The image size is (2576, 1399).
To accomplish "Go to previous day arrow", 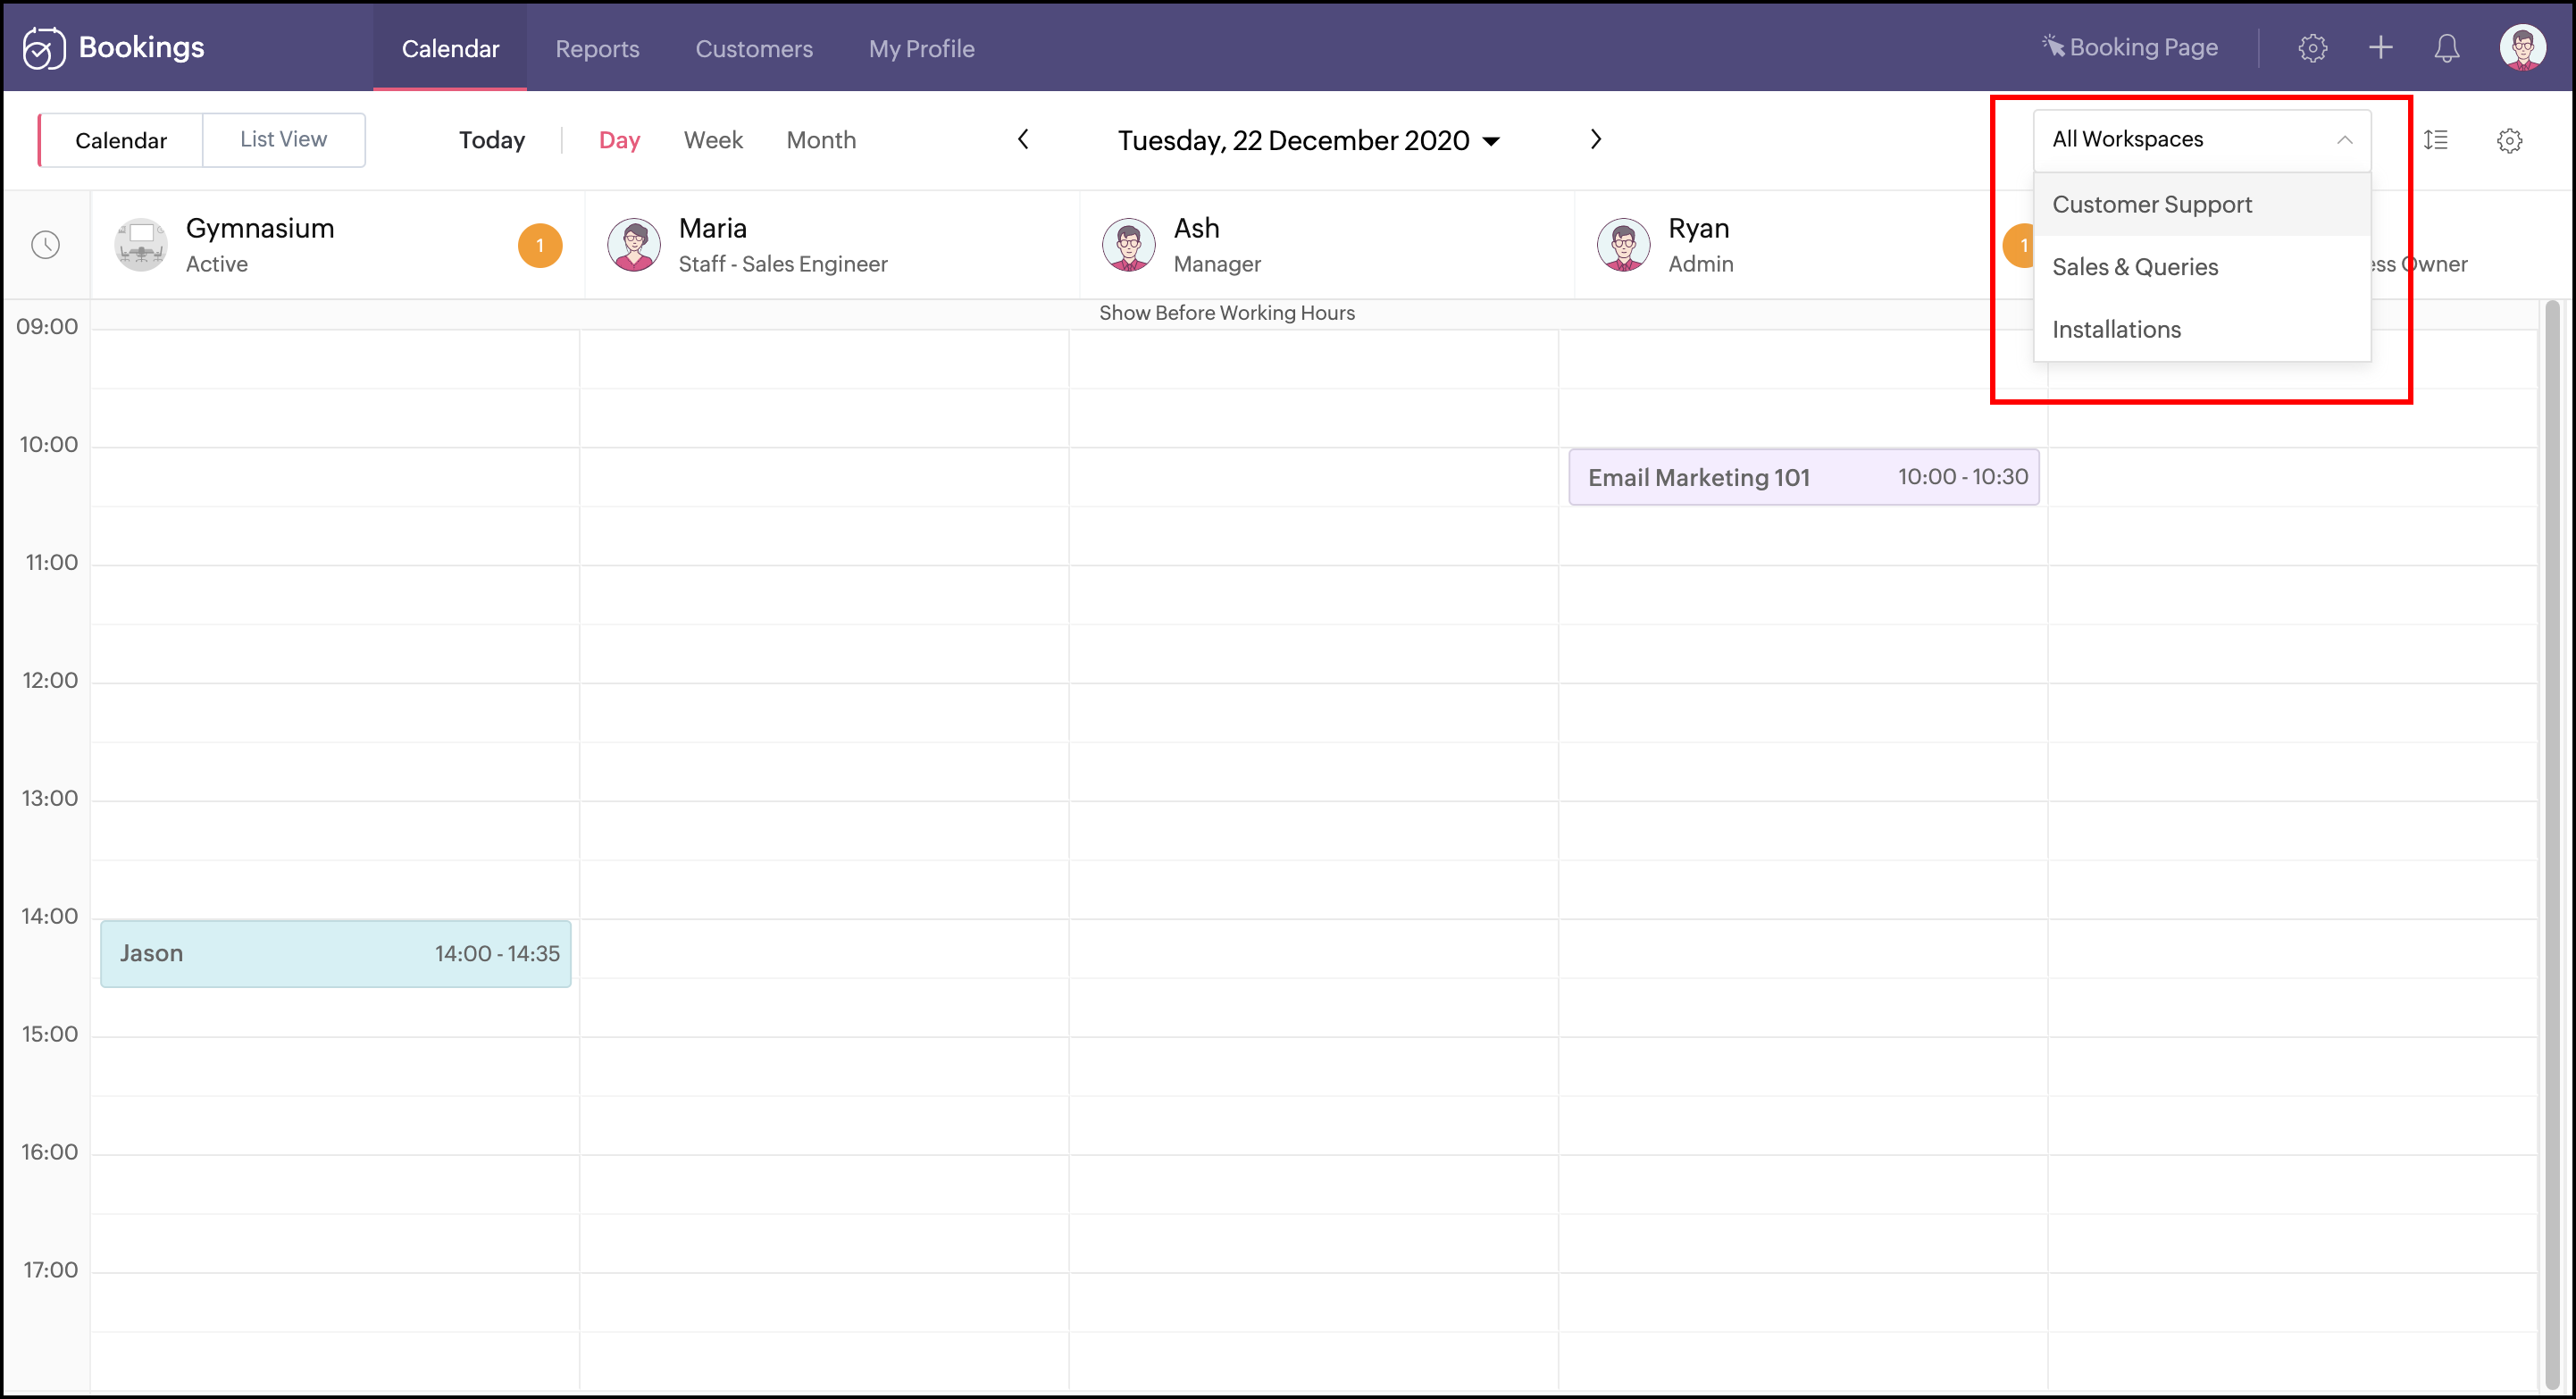I will tap(1022, 140).
